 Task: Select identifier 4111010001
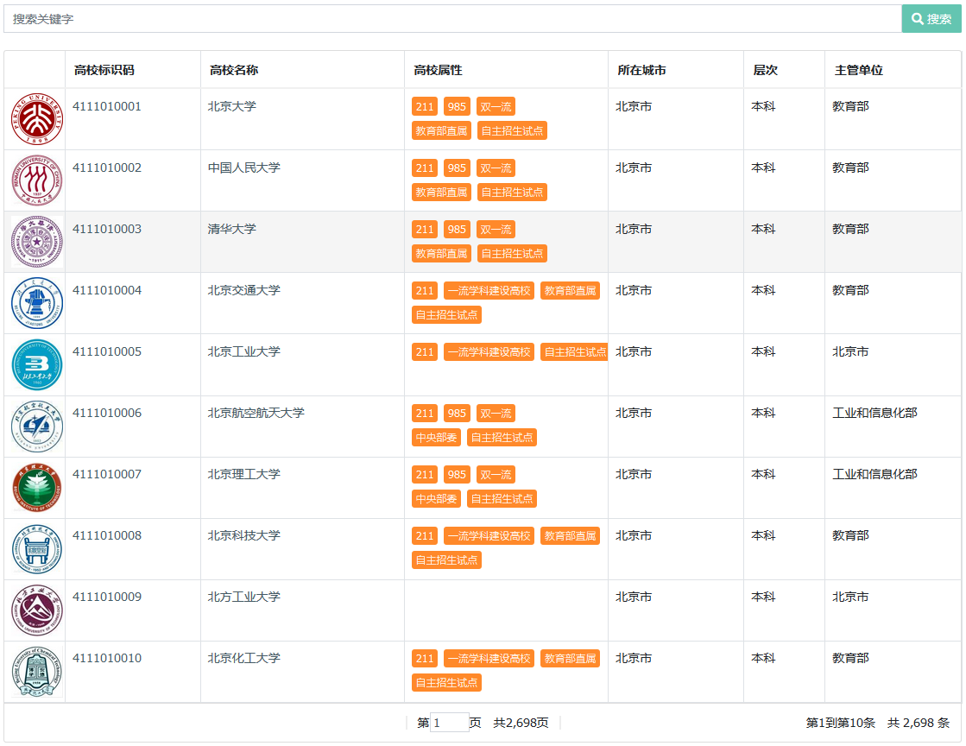coord(107,106)
